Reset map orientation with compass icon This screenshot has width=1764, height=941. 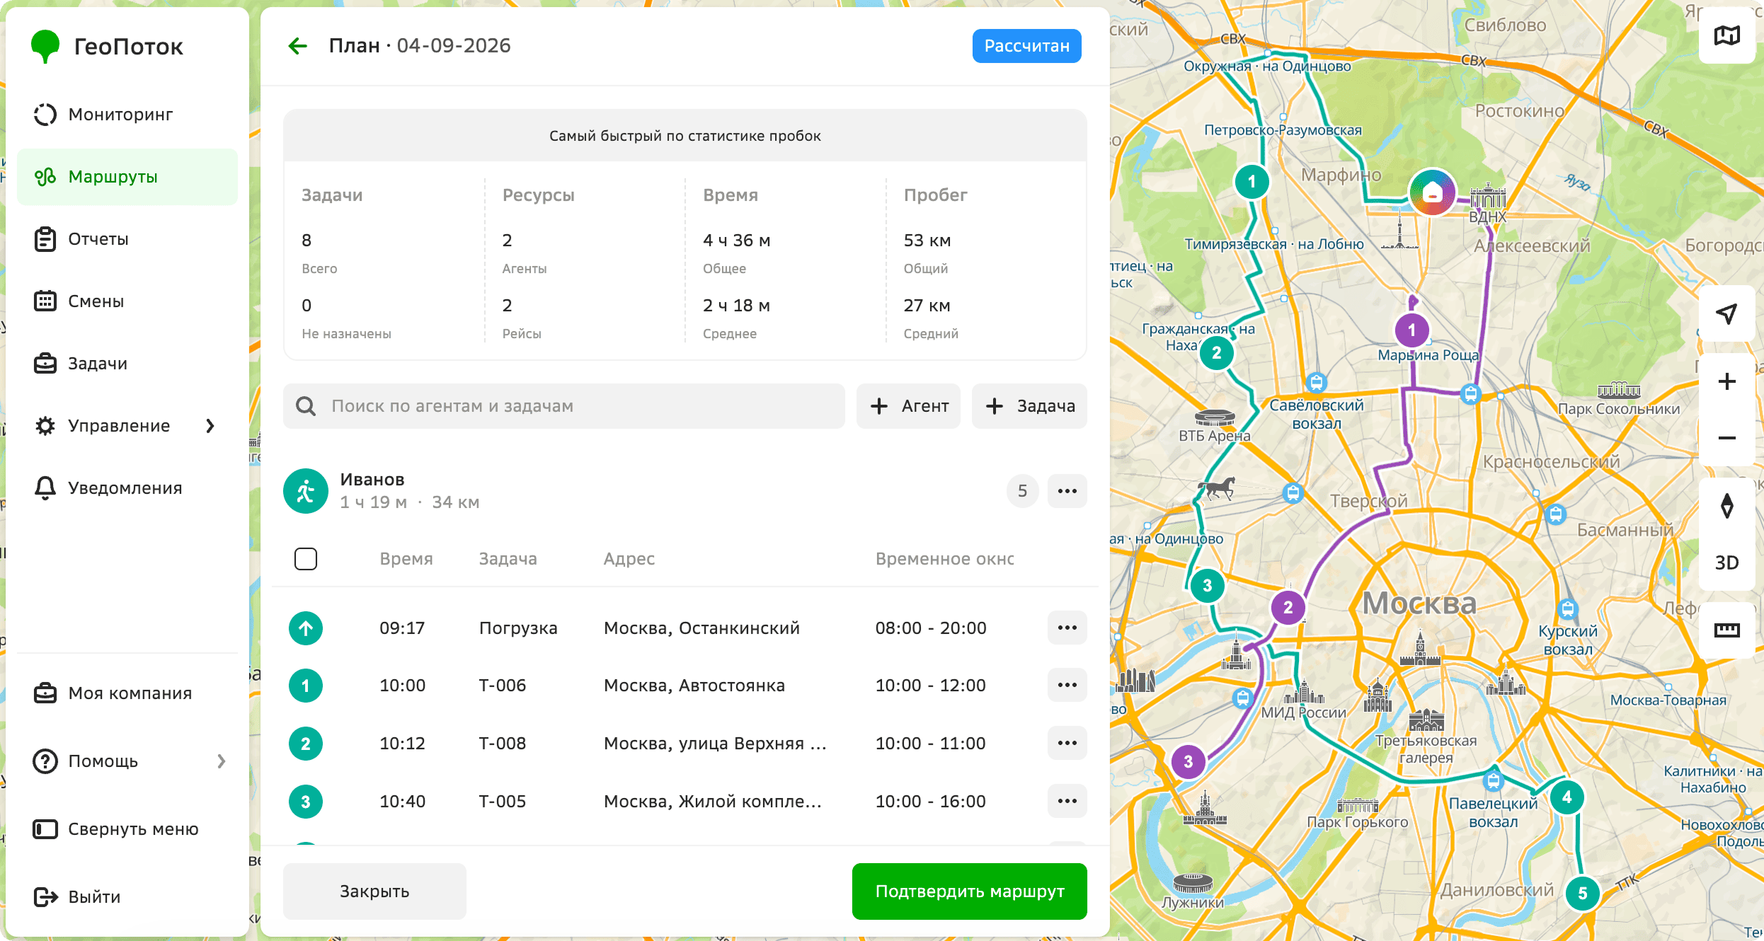1726,506
